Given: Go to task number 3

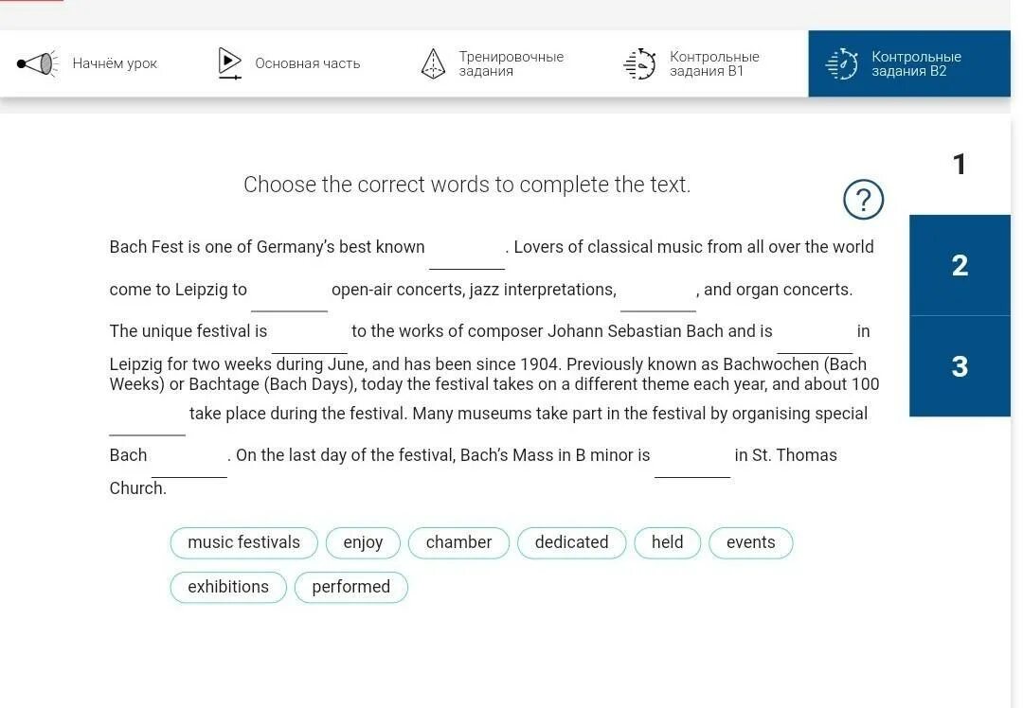Looking at the screenshot, I should click(x=960, y=366).
